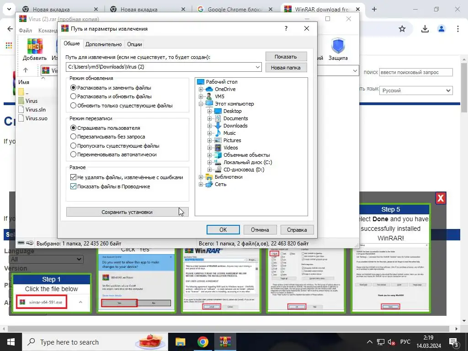The height and width of the screenshot is (351, 468).
Task: Click the Библиотеки icon in tree
Action: click(209, 177)
